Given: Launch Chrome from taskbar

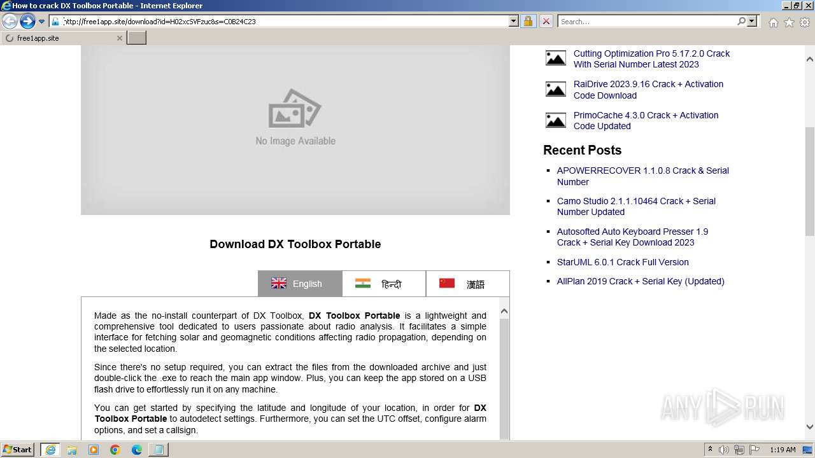Looking at the screenshot, I should (115, 450).
